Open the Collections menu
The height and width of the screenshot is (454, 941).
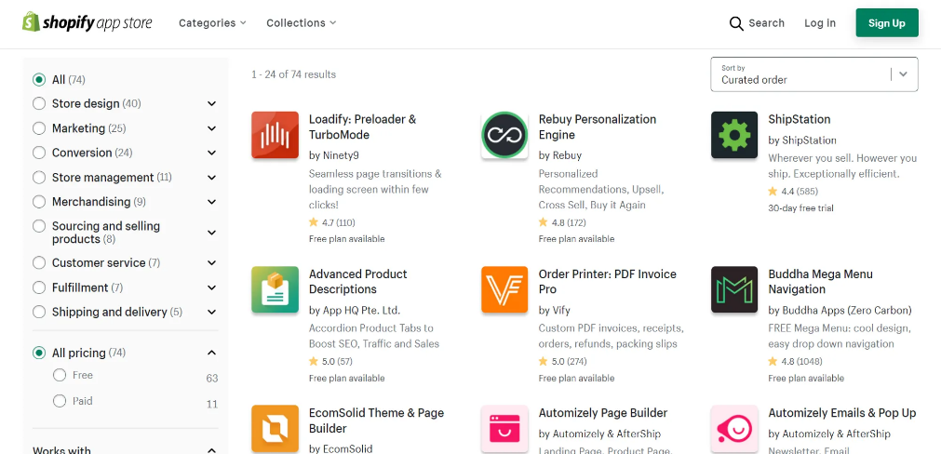tap(301, 23)
